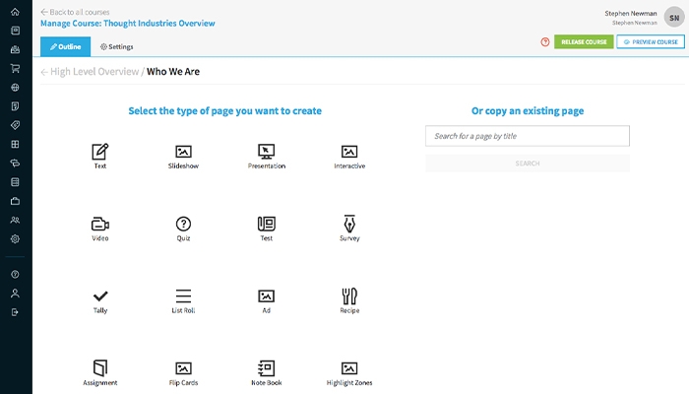Open the table list sidebar icon

15,182
